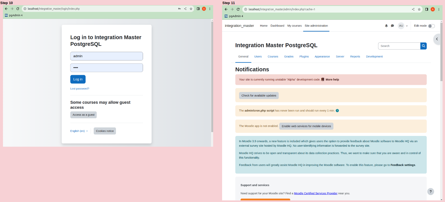Switch to the Appearance tab
This screenshot has height=202, width=445.
(x=322, y=56)
